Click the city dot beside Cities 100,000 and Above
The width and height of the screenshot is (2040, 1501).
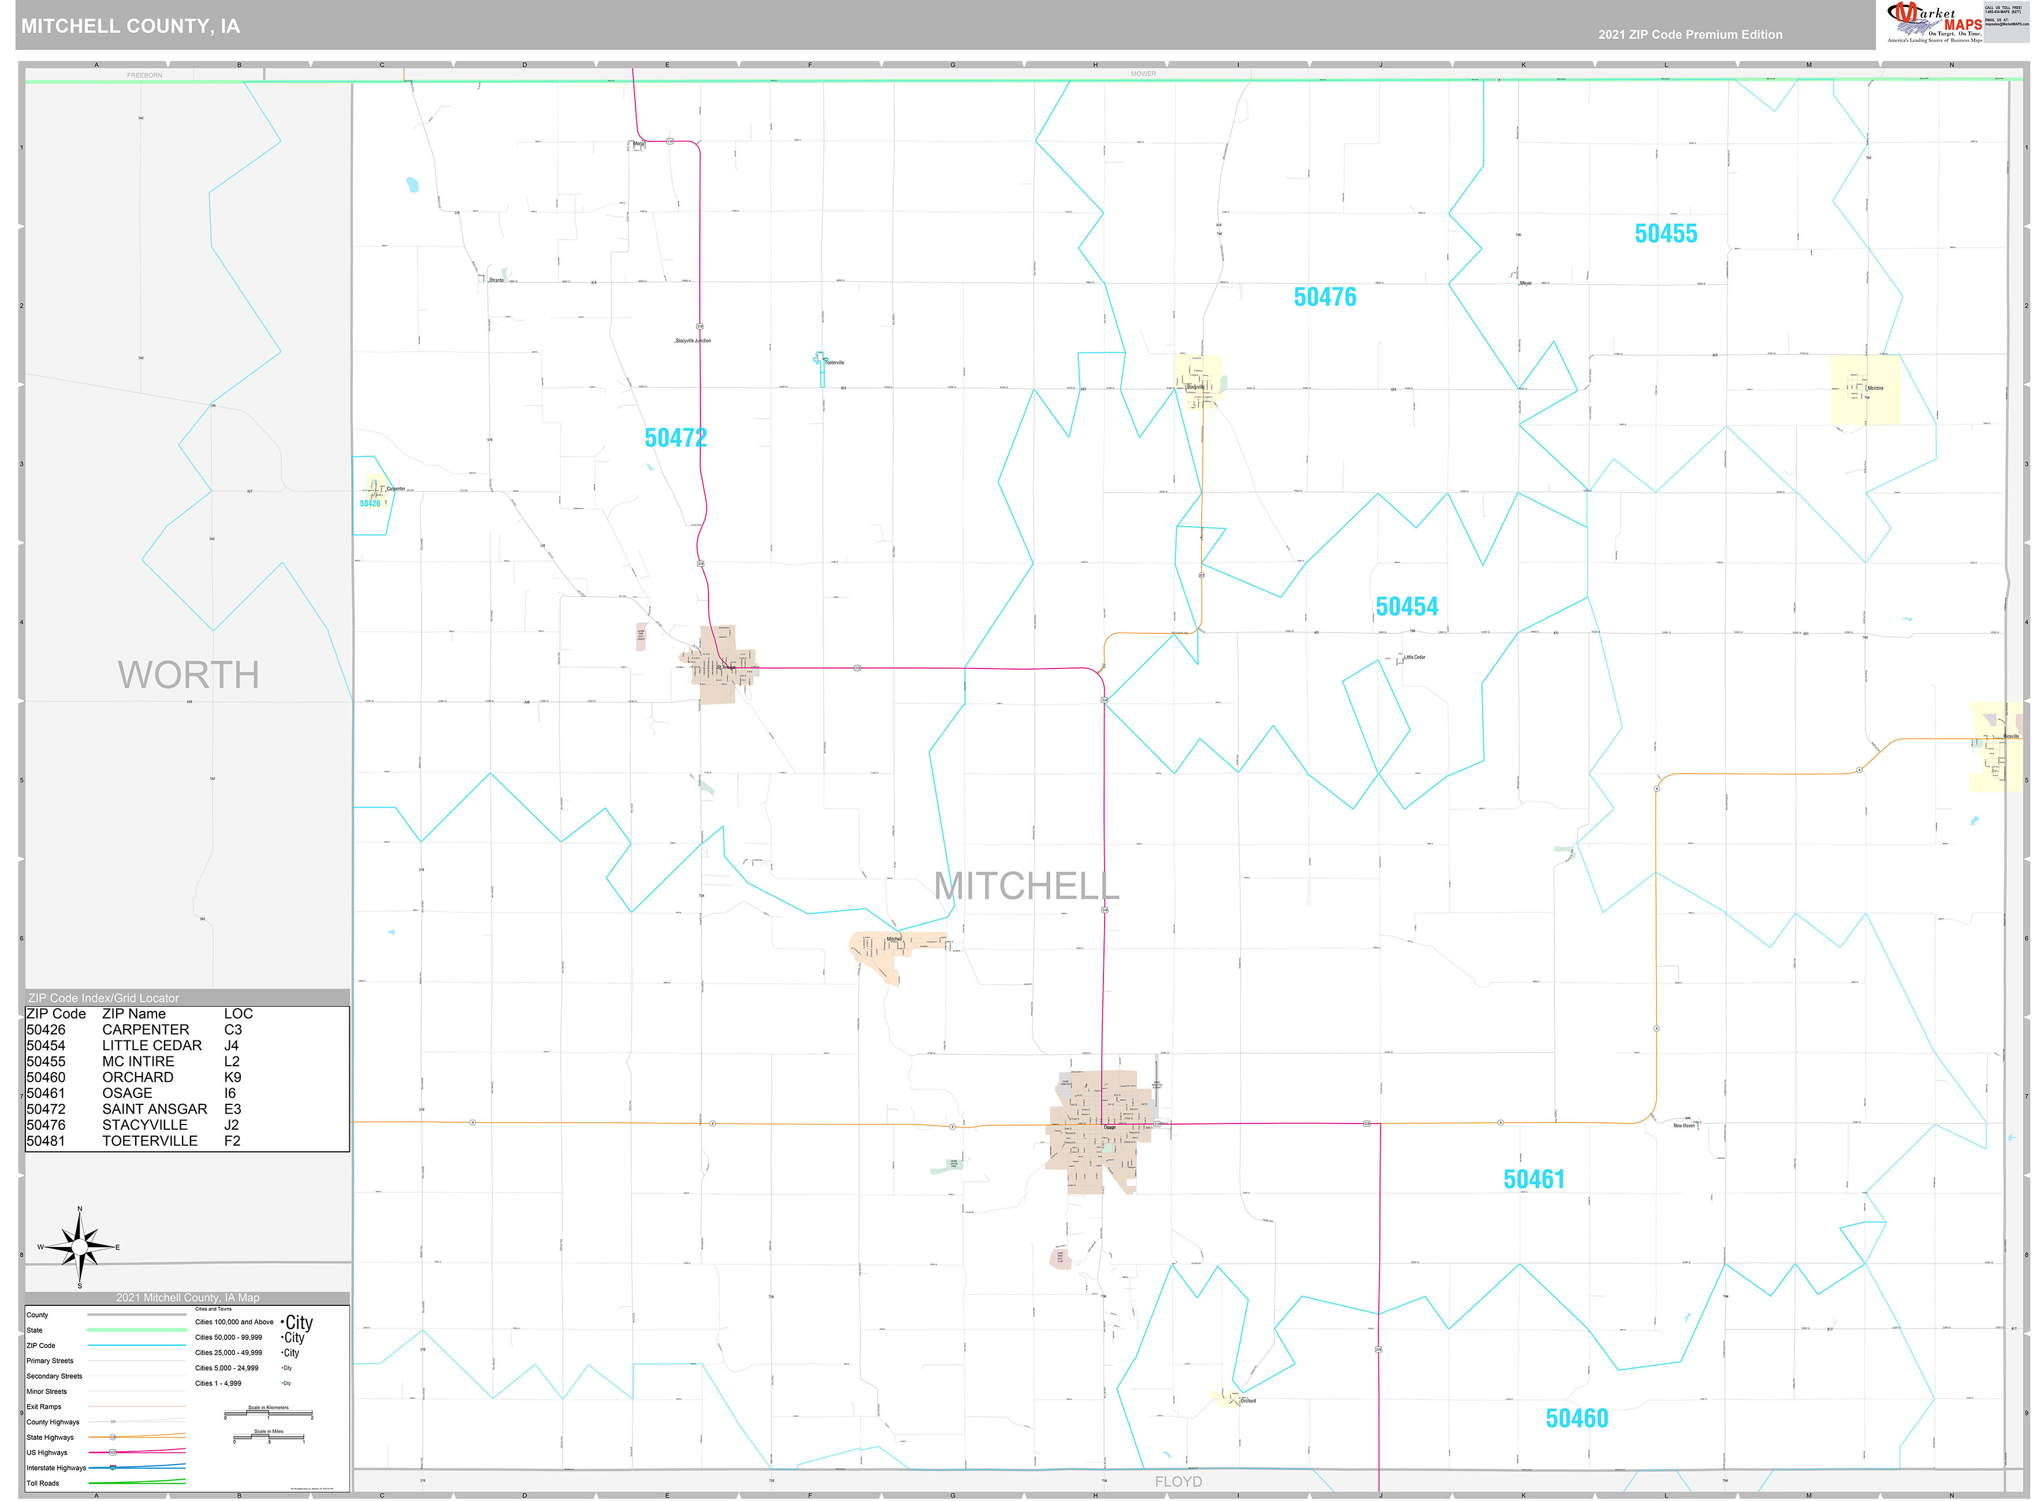tap(282, 1322)
